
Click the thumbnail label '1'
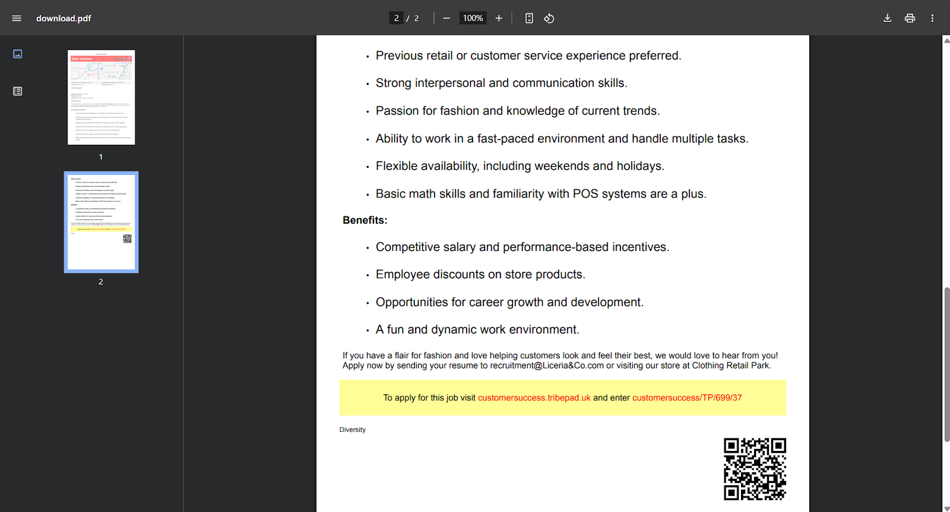[x=101, y=157]
